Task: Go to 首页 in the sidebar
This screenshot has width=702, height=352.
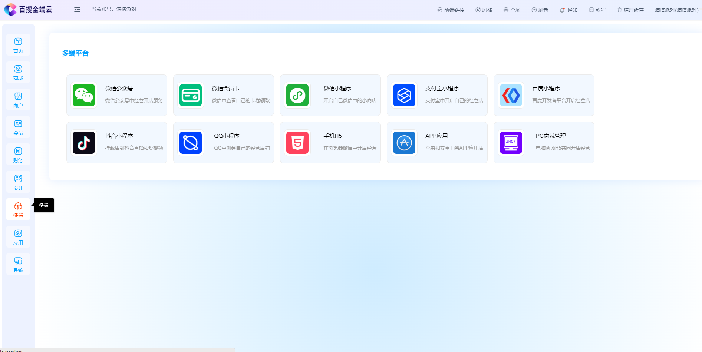Action: coord(18,45)
